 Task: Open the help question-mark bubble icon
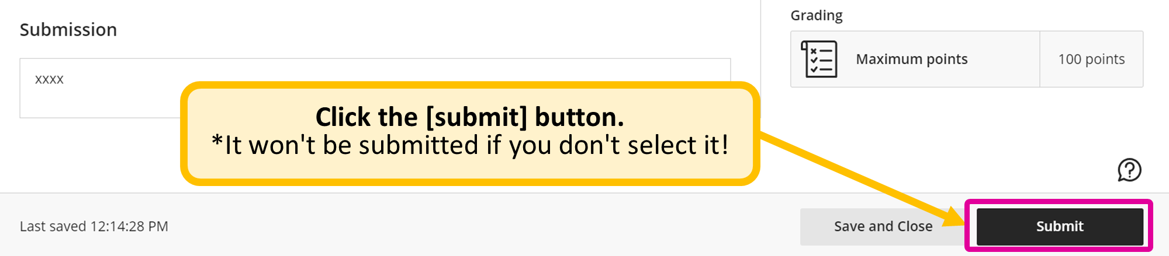click(1129, 170)
